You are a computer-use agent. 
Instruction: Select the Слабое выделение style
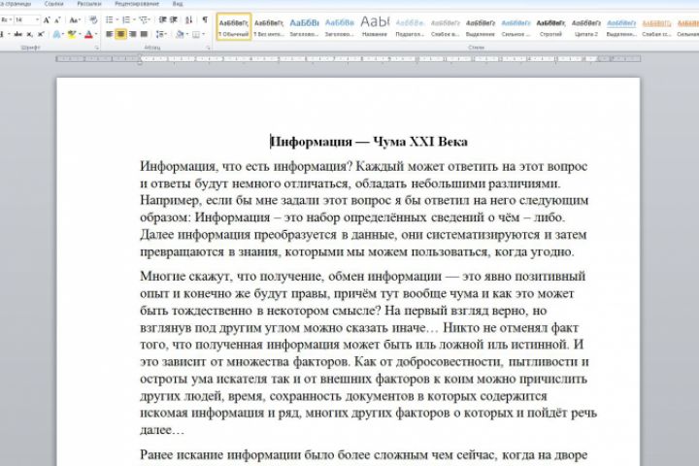point(445,27)
